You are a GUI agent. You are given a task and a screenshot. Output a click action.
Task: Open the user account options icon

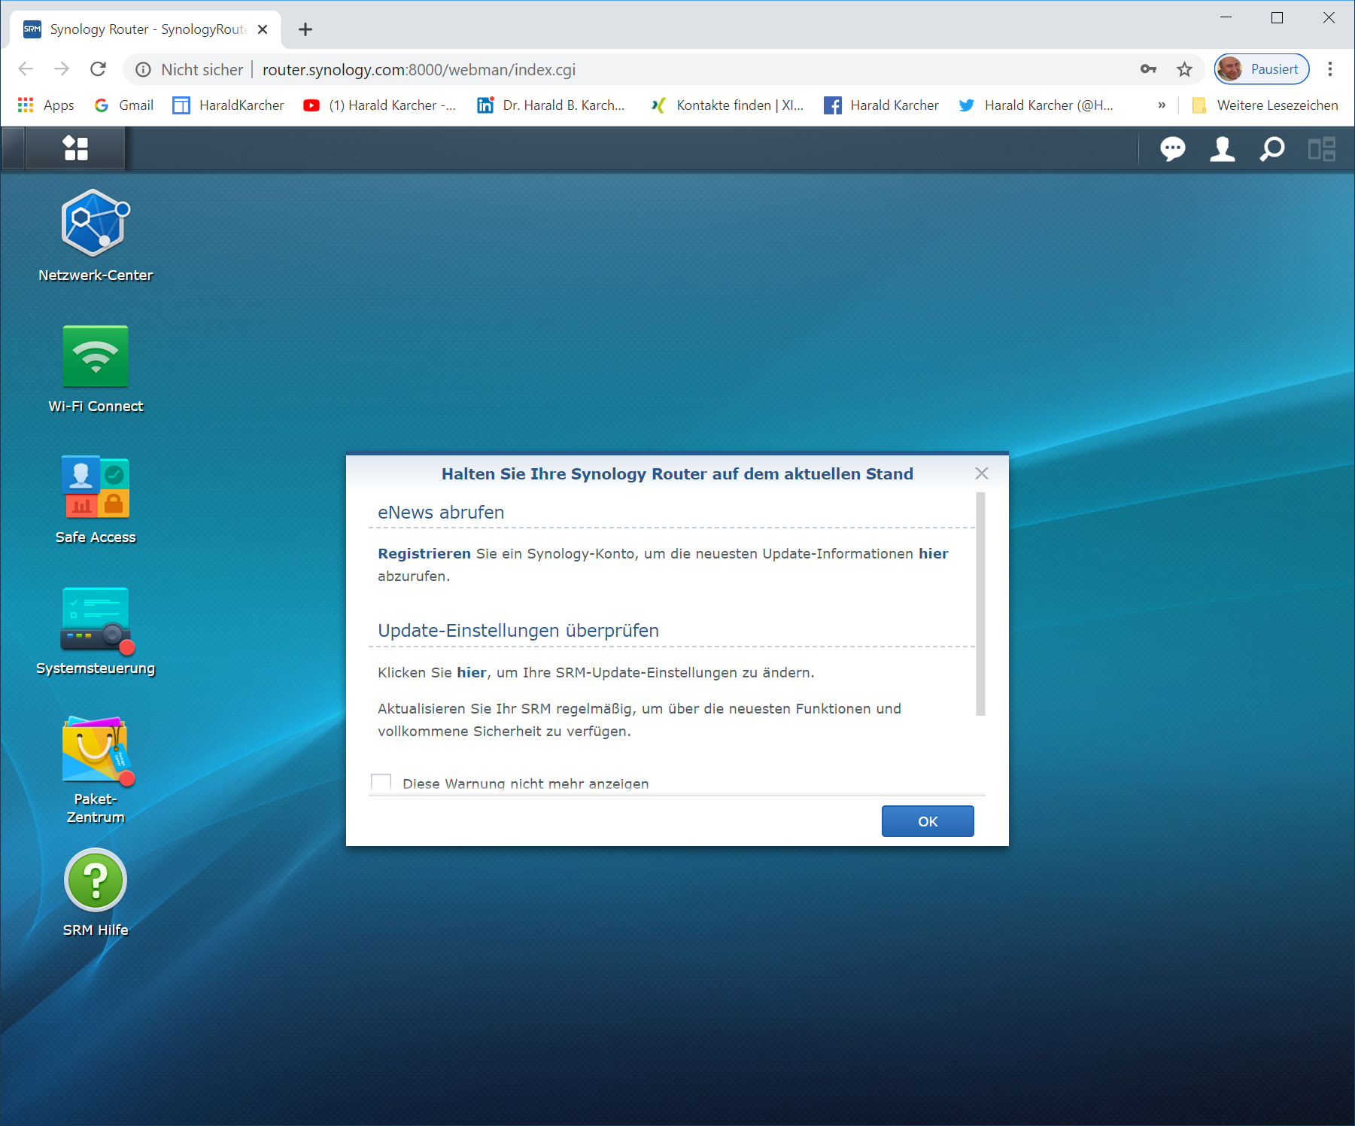[1222, 149]
